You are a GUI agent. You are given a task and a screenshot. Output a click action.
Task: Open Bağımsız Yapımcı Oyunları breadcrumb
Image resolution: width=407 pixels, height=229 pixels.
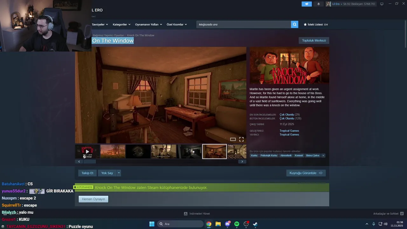[108, 35]
